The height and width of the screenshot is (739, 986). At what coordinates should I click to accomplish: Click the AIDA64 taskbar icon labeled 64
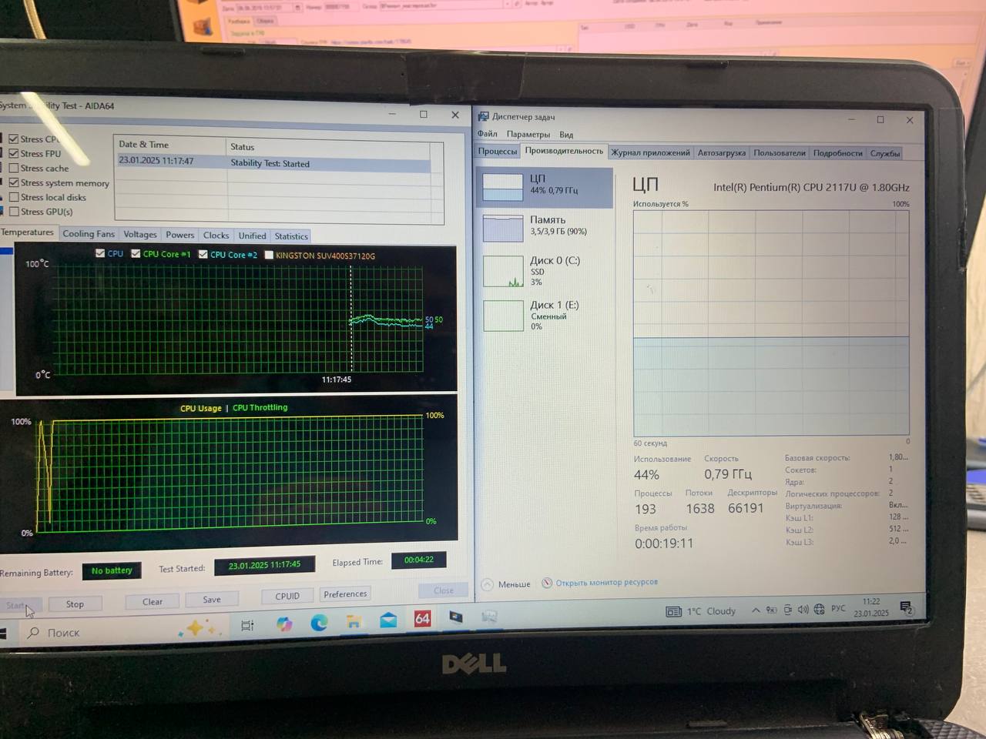click(x=423, y=618)
